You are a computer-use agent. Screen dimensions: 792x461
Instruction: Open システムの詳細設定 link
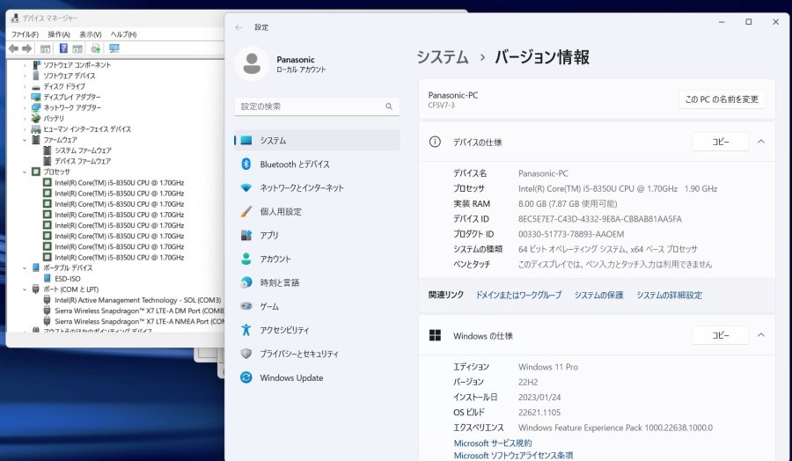pyautogui.click(x=670, y=295)
